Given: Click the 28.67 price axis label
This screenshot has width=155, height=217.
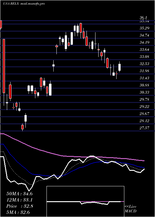Looking at the screenshot, I should pyautogui.click(x=144, y=114).
